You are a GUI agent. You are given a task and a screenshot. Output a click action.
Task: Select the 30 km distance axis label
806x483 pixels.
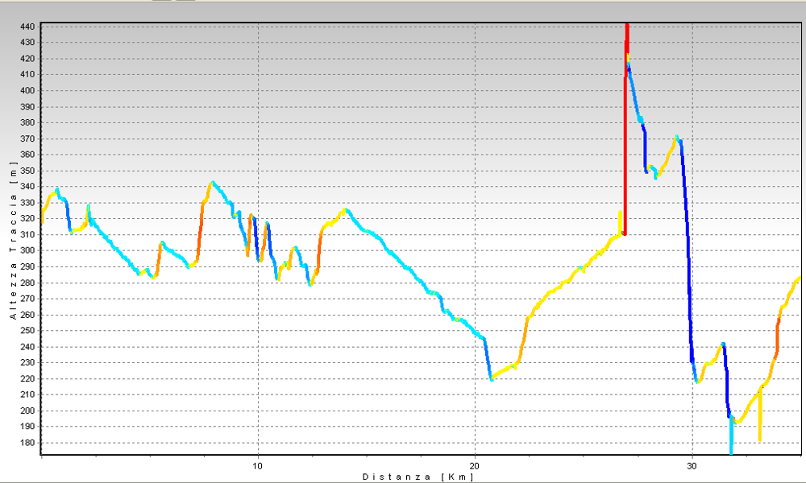click(x=692, y=465)
